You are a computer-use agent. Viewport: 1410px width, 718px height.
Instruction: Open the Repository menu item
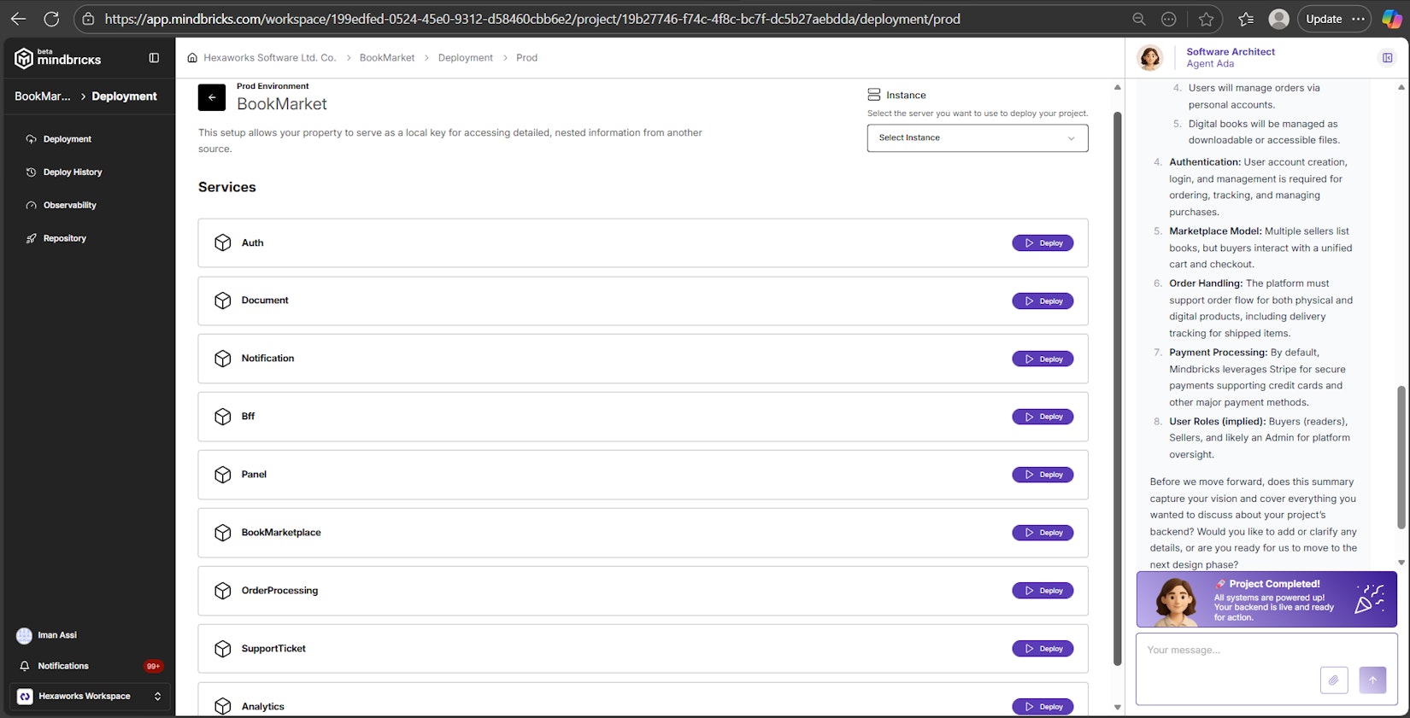(x=64, y=238)
